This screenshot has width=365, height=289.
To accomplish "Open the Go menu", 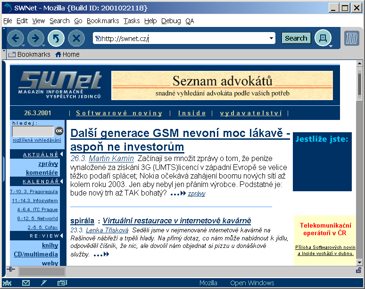I will tap(78, 21).
